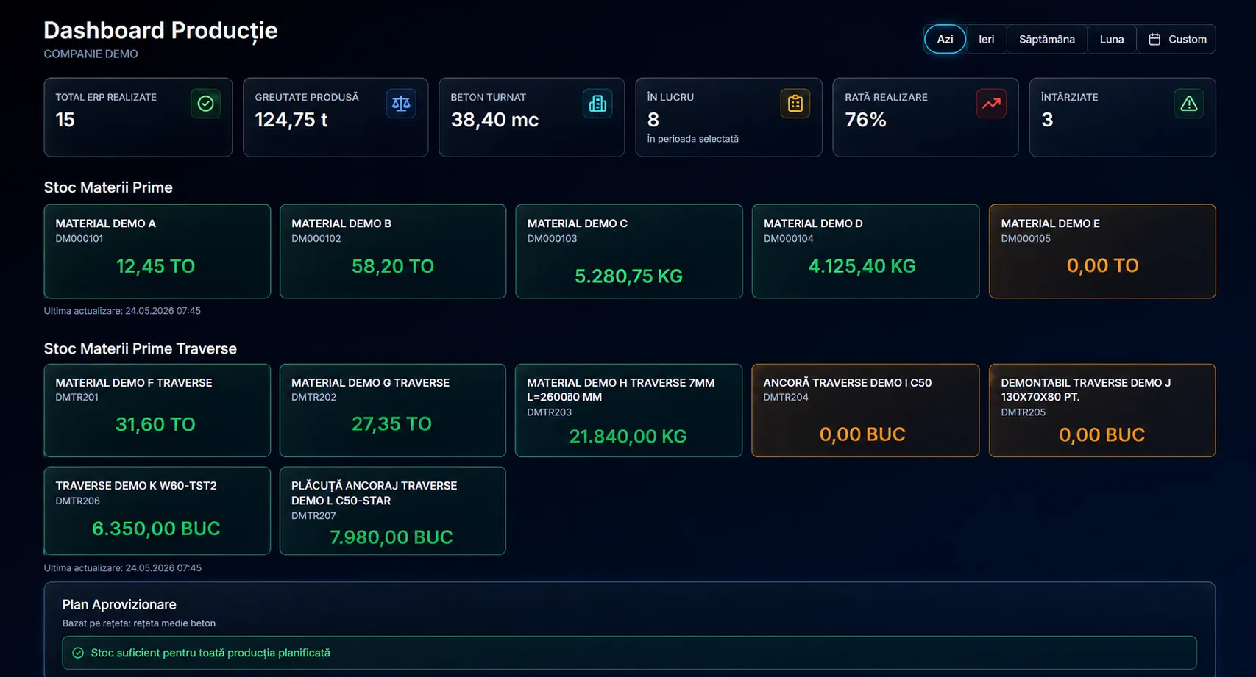Switch to the Luna period tab

click(1111, 39)
